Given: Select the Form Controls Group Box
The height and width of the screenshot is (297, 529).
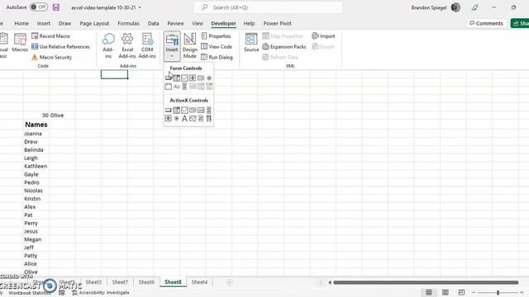Looking at the screenshot, I should click(x=169, y=87).
